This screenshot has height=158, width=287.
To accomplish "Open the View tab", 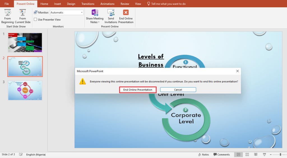I will click(x=138, y=4).
